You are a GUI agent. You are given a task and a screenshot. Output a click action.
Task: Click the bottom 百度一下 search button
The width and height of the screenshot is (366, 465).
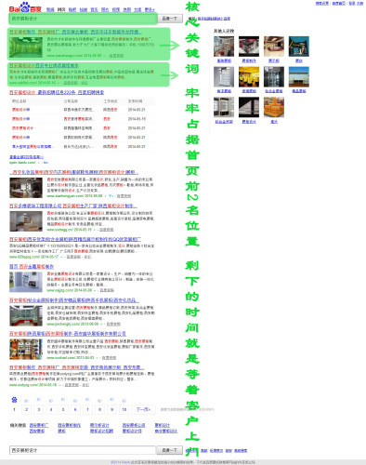[169, 450]
